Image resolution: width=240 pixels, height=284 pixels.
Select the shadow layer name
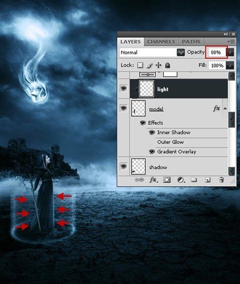click(x=158, y=167)
